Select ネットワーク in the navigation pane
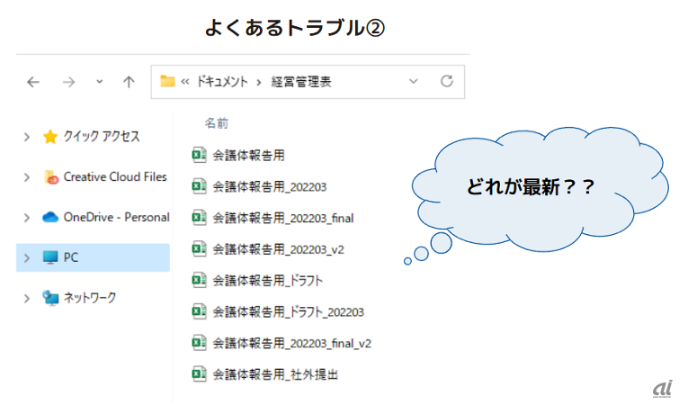Viewport: 679px width, 405px height. click(x=90, y=298)
